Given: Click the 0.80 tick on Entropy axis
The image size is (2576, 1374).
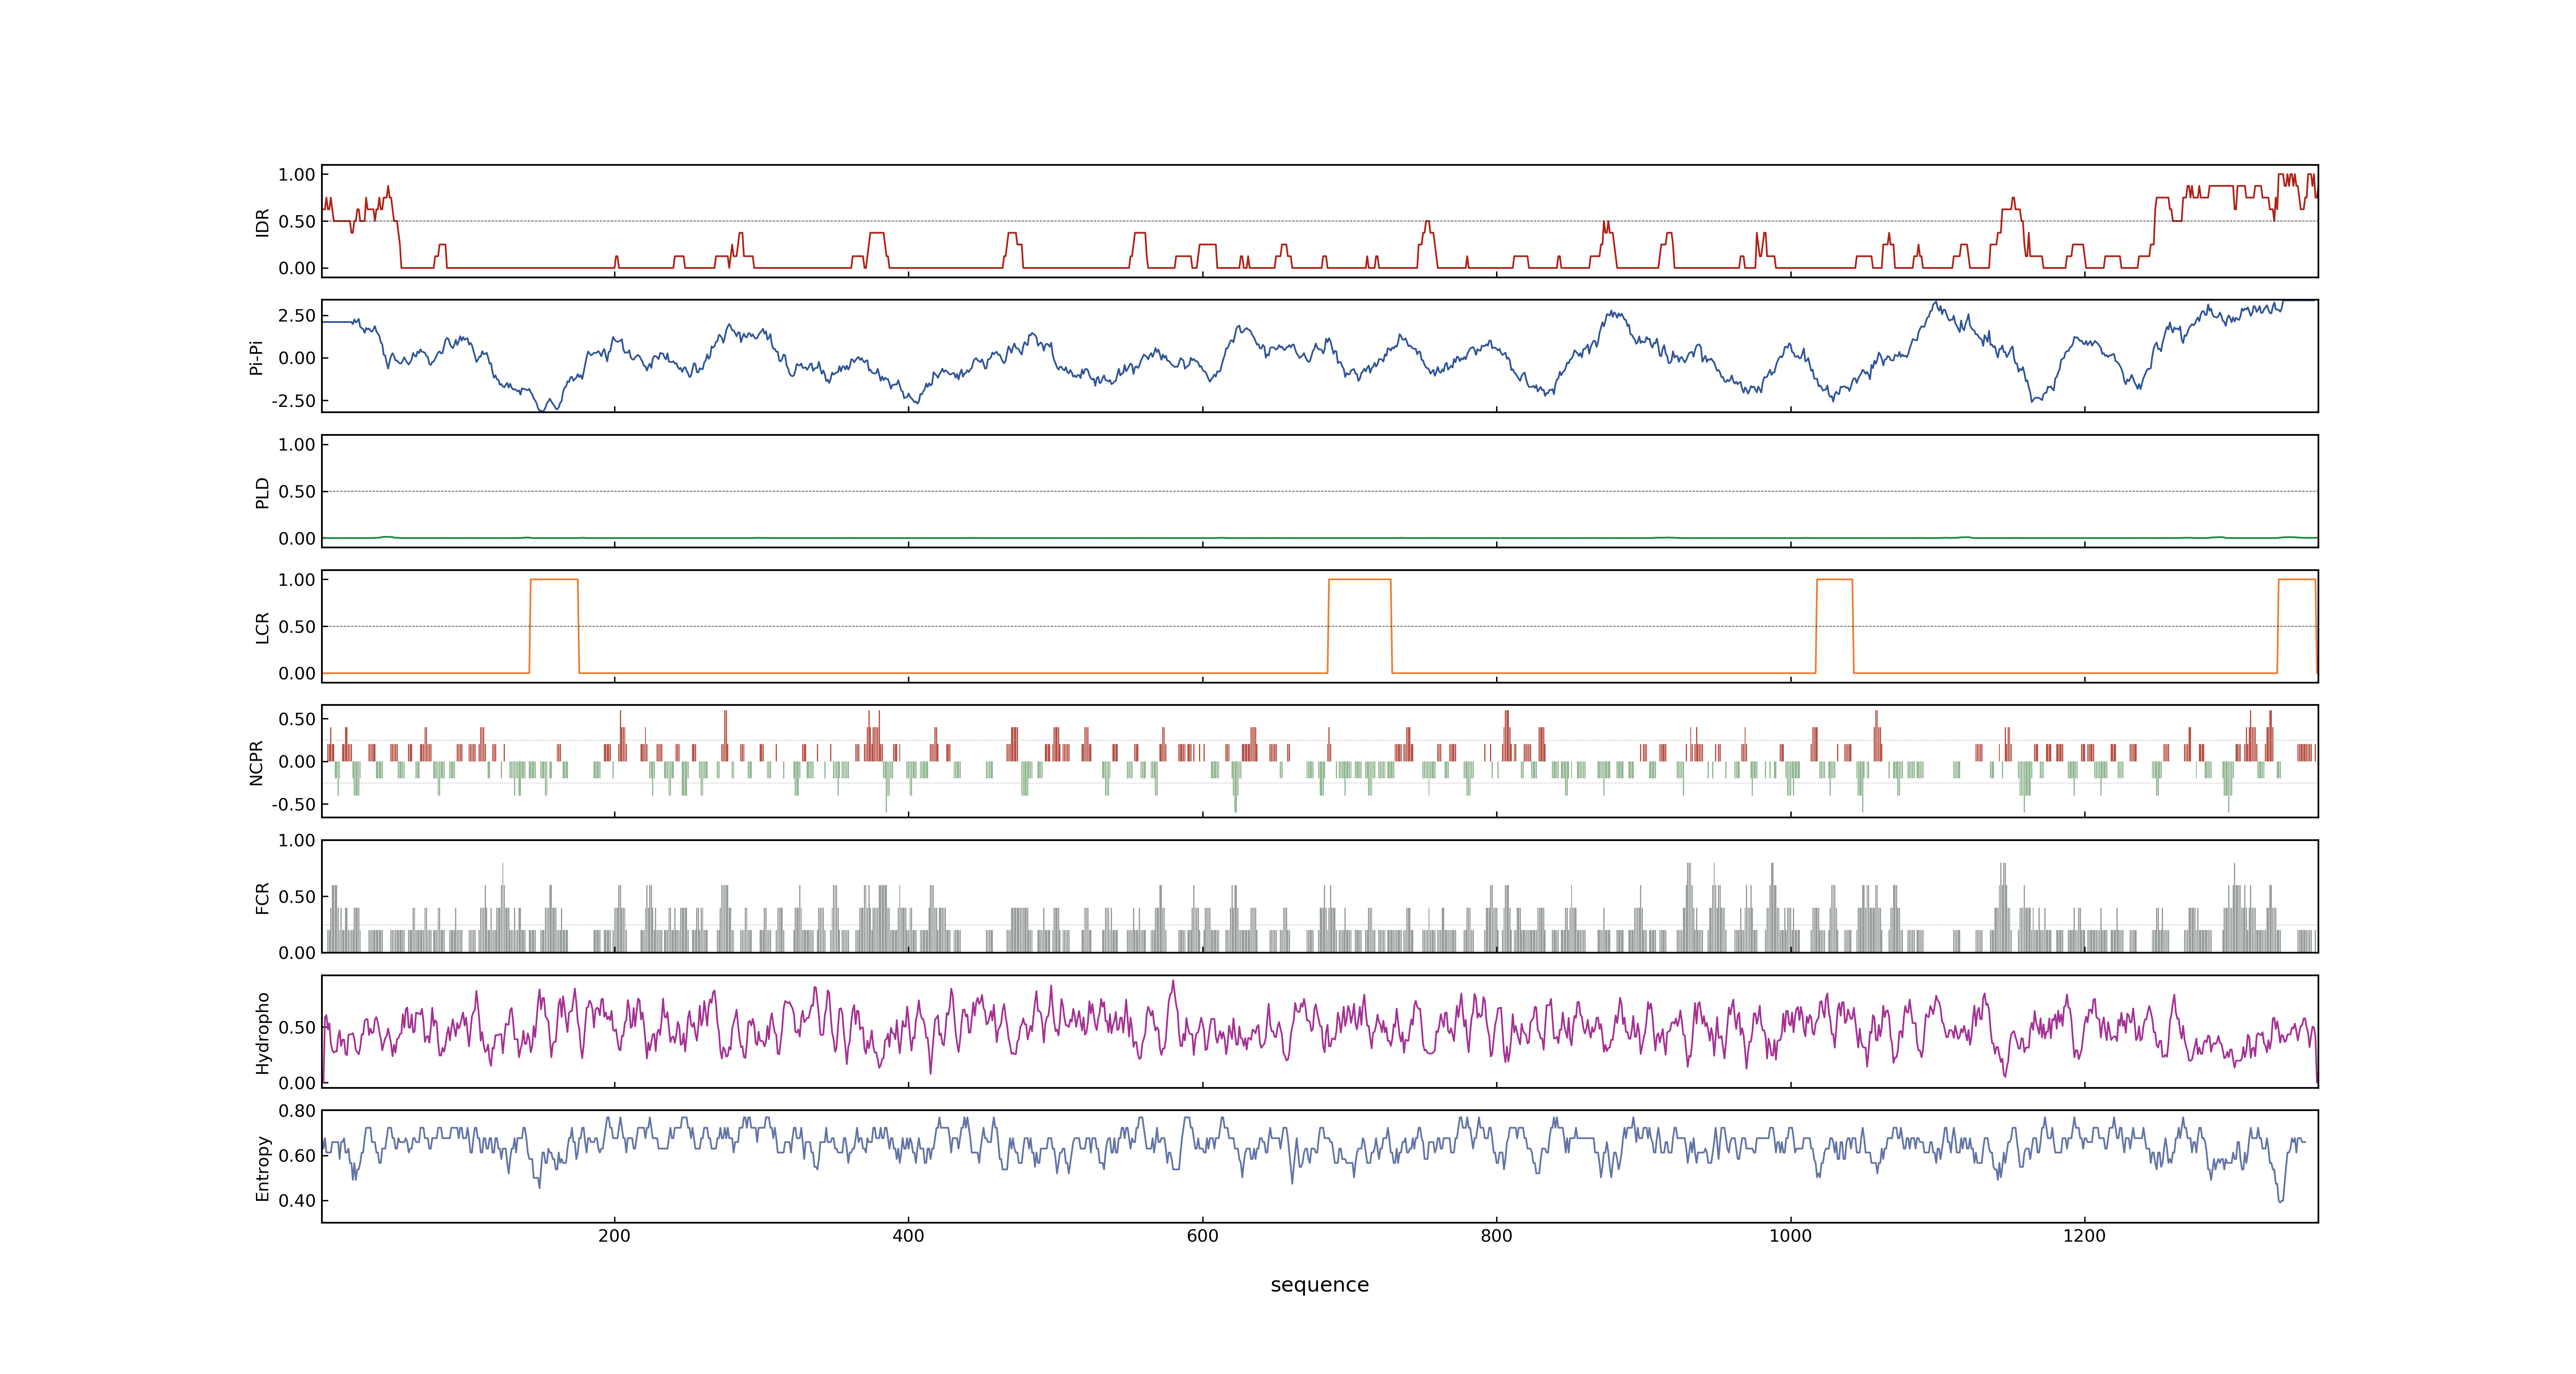Looking at the screenshot, I should [x=297, y=1111].
